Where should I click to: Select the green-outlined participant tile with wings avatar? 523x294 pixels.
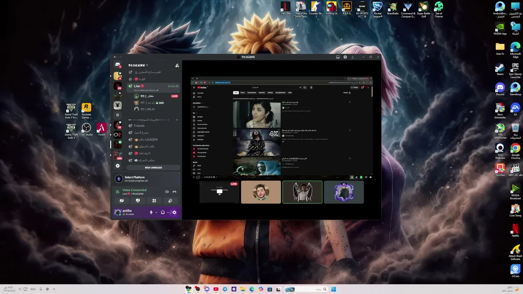(x=302, y=192)
